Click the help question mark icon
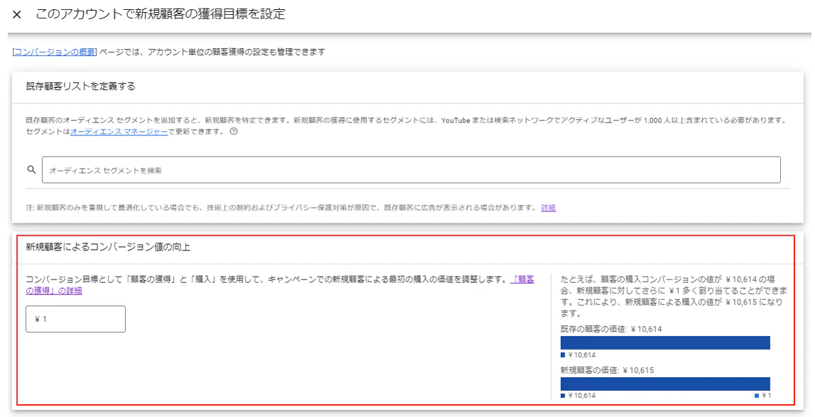This screenshot has width=815, height=417. (234, 131)
